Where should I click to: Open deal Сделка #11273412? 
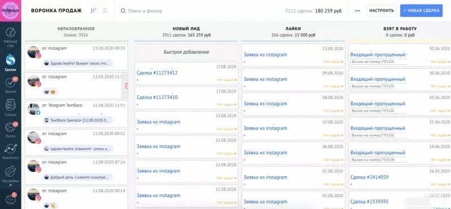157,73
